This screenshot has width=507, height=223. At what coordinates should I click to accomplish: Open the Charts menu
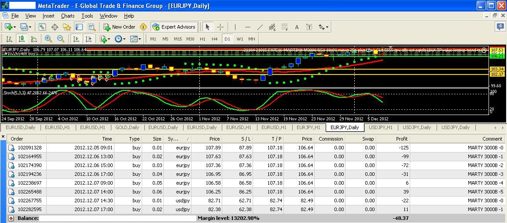(x=68, y=15)
